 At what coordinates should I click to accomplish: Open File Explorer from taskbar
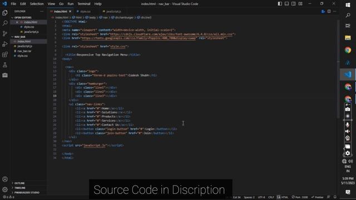[348, 38]
